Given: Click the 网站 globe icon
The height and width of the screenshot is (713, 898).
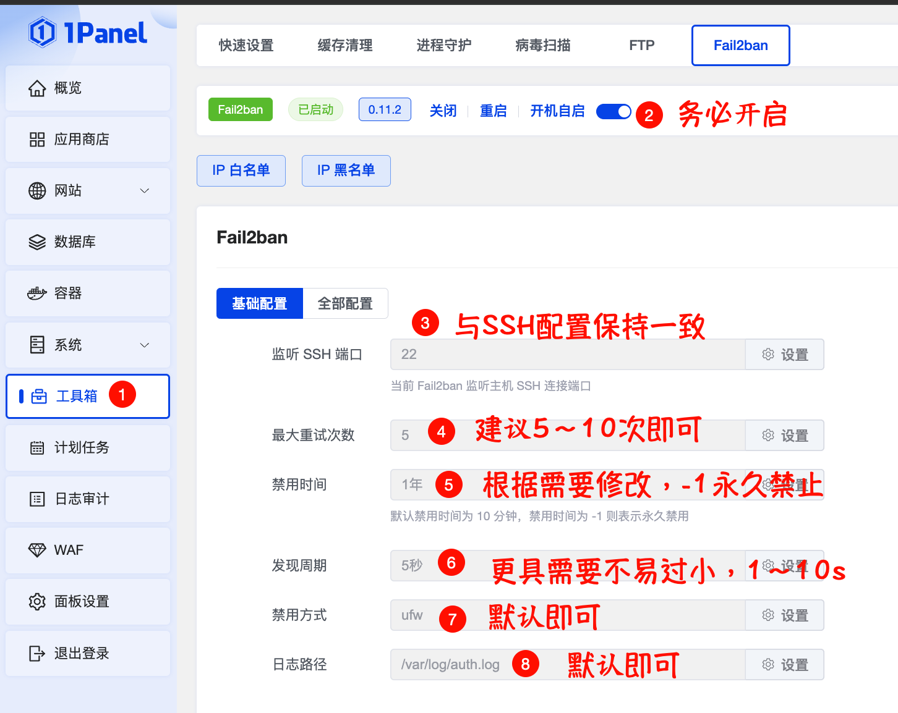Looking at the screenshot, I should (x=37, y=191).
